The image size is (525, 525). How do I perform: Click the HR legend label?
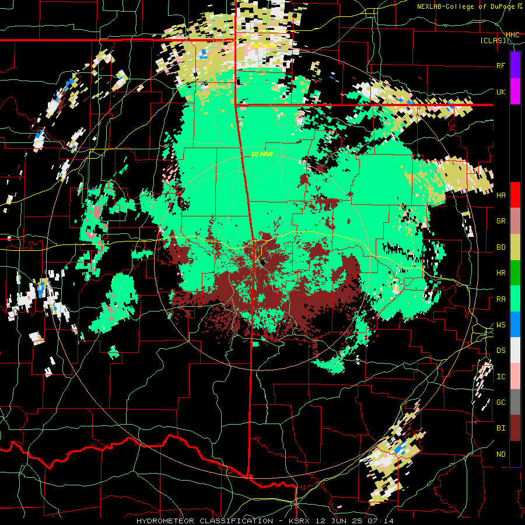click(501, 273)
